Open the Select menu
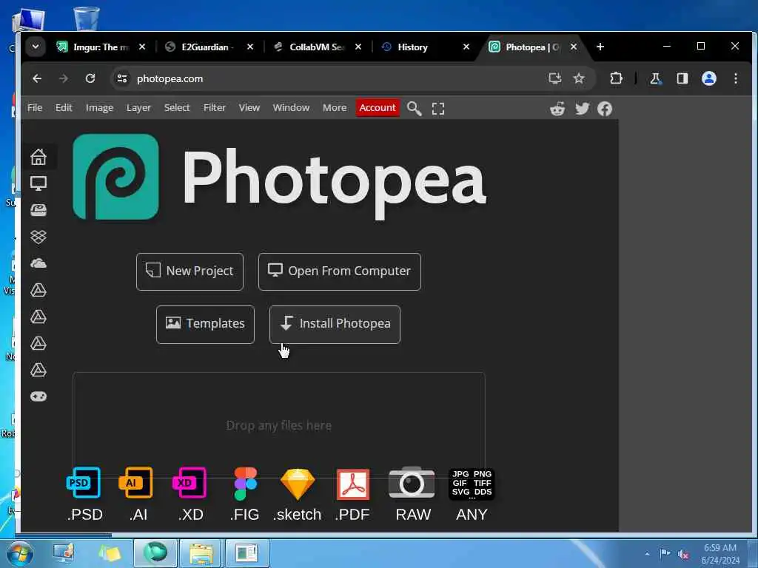This screenshot has height=568, width=758. click(x=177, y=108)
